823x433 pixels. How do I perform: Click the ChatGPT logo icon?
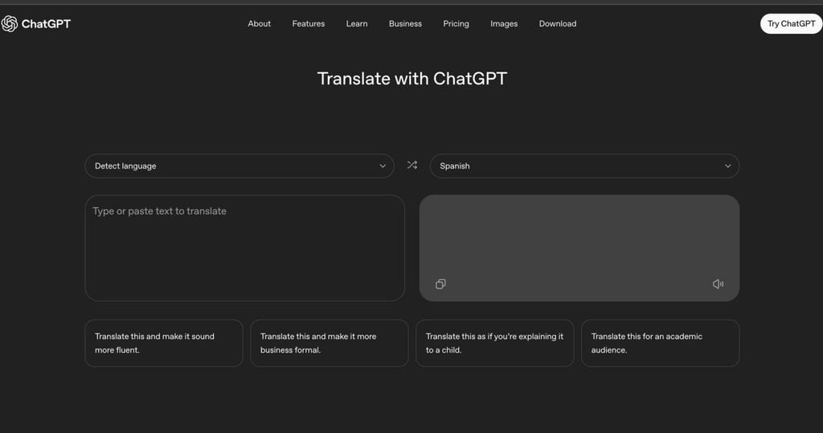pyautogui.click(x=10, y=23)
